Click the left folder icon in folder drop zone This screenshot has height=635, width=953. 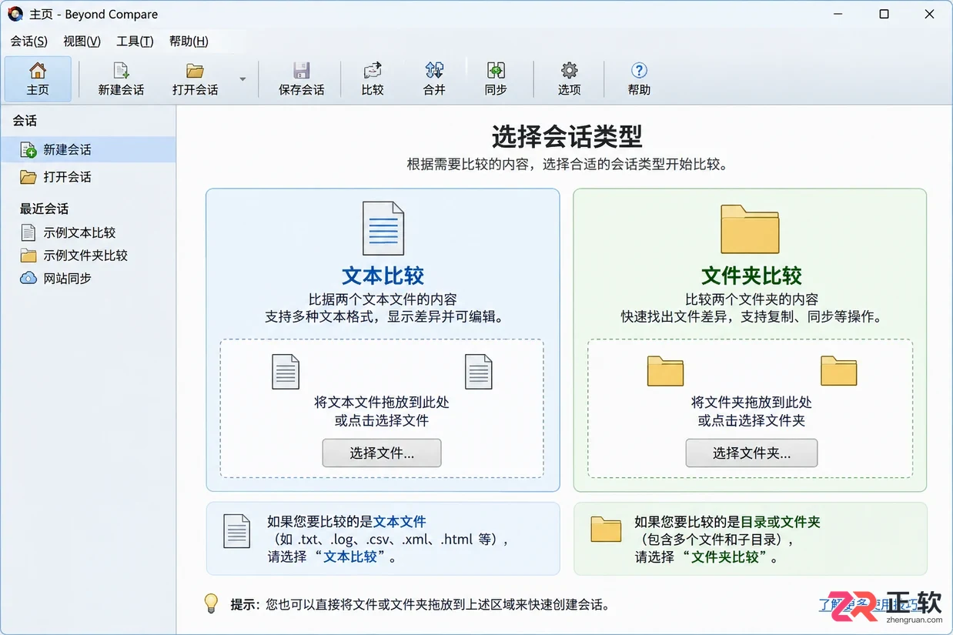coord(665,370)
